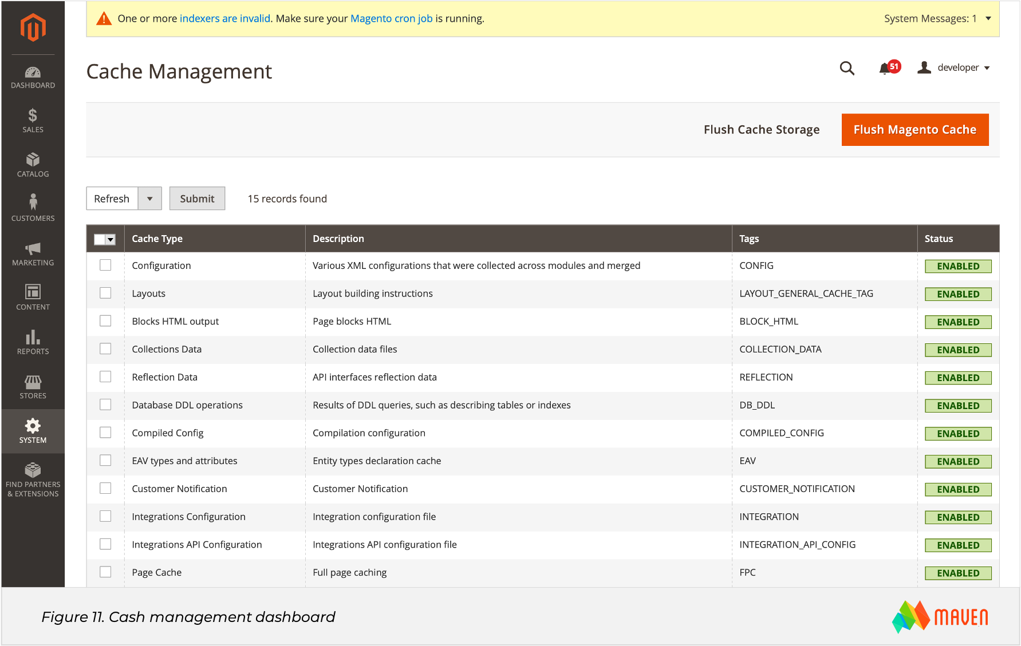This screenshot has width=1021, height=646.
Task: Click the LAYOUT_GENERAL_CACHE_TAG tag text
Action: coord(806,294)
